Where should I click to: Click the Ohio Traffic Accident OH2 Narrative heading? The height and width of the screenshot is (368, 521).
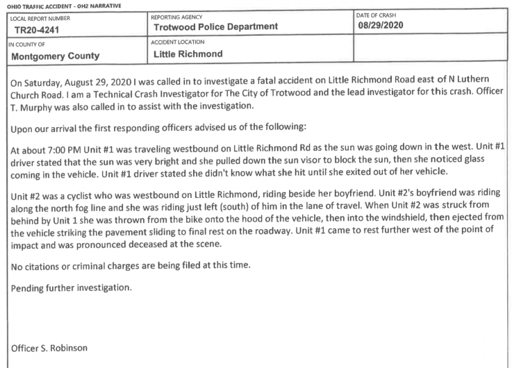(64, 6)
